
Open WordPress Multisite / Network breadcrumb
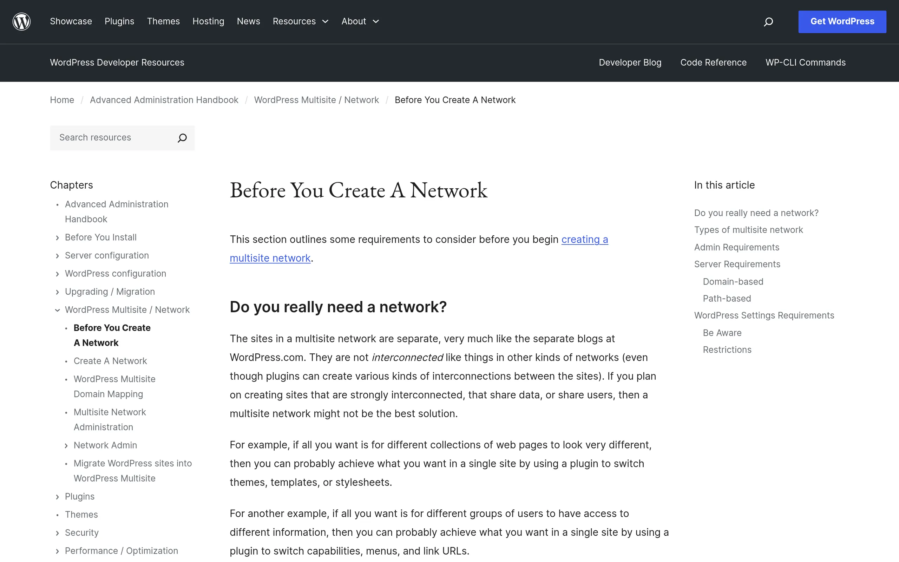click(x=316, y=100)
